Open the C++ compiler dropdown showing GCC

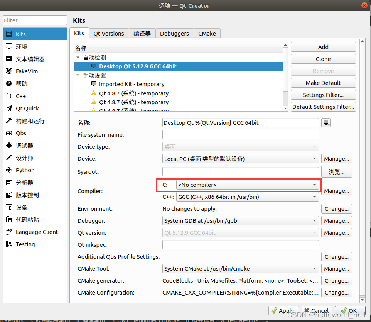coord(248,197)
